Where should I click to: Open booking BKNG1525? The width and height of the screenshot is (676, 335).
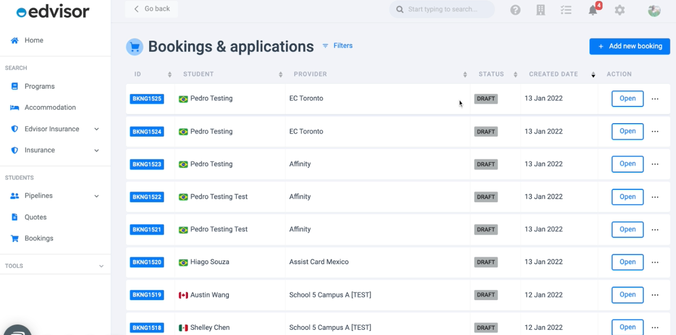pyautogui.click(x=627, y=99)
